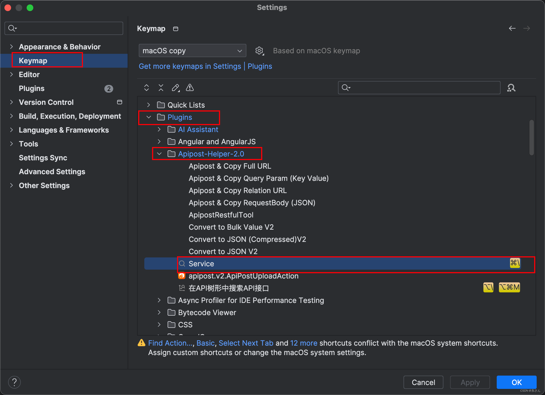Click the Plugins badge showing 2
Screen dimensions: 545x395
click(x=109, y=88)
